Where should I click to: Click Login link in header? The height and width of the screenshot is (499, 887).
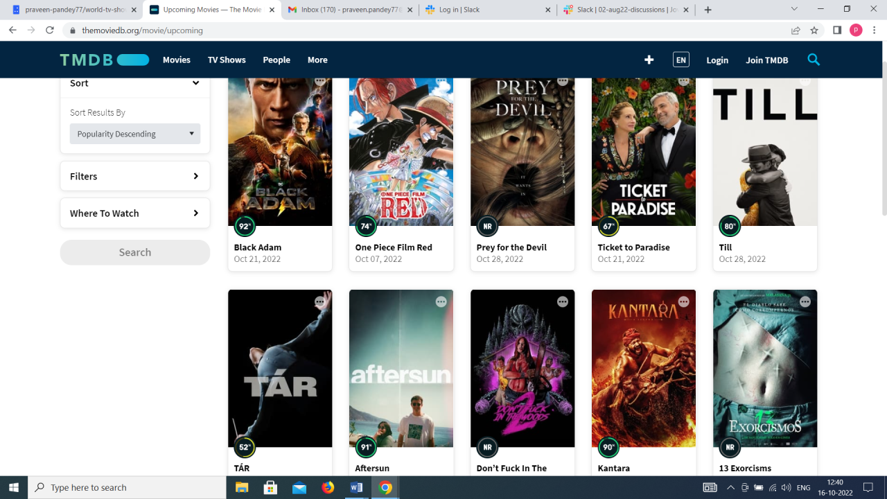(717, 60)
